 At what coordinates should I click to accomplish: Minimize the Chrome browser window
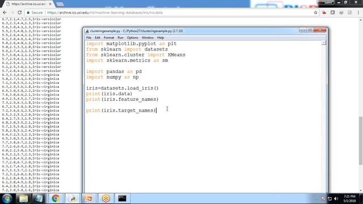tap(339, 2)
